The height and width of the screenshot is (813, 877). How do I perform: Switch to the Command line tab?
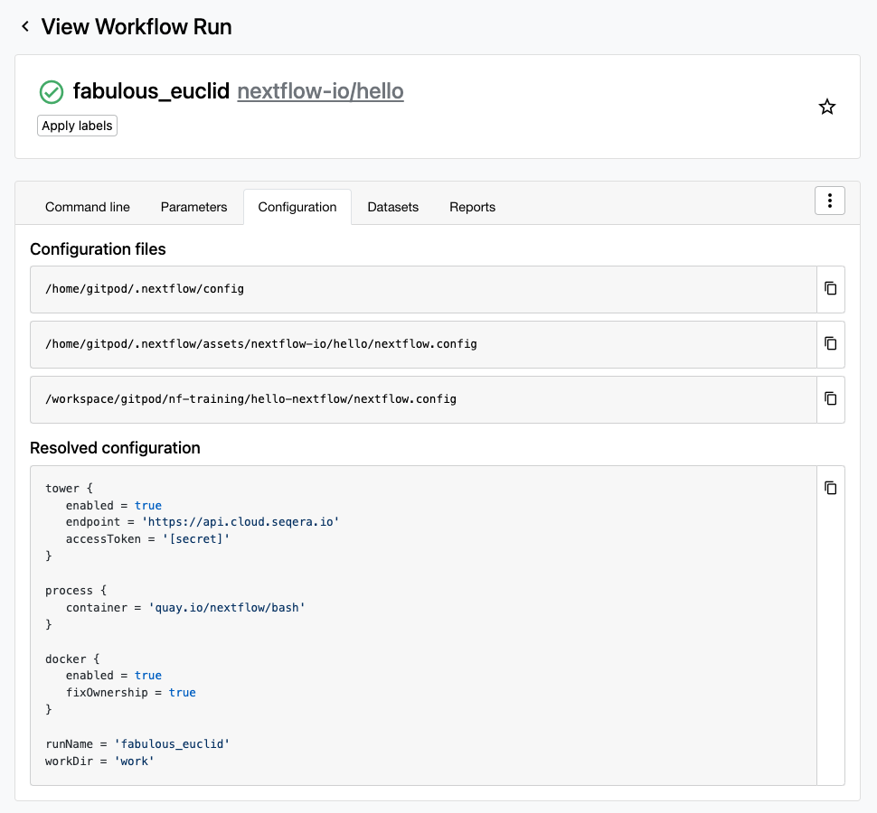(x=87, y=207)
